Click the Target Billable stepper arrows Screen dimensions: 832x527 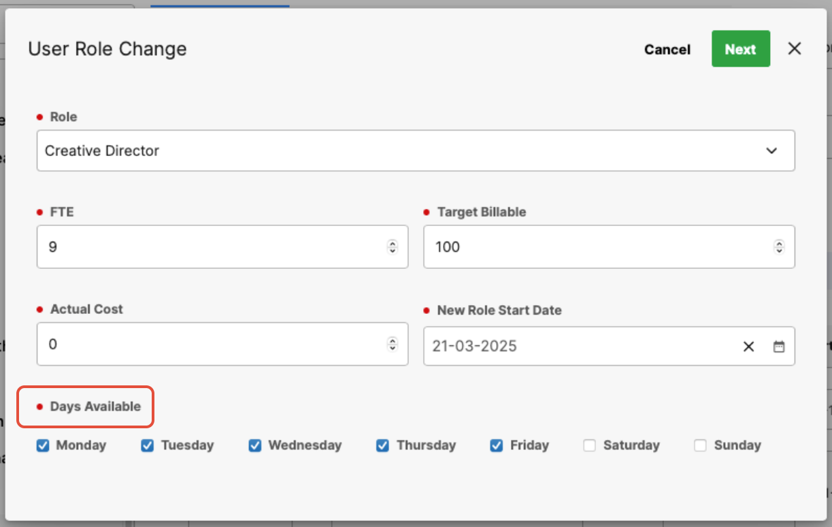coord(779,246)
